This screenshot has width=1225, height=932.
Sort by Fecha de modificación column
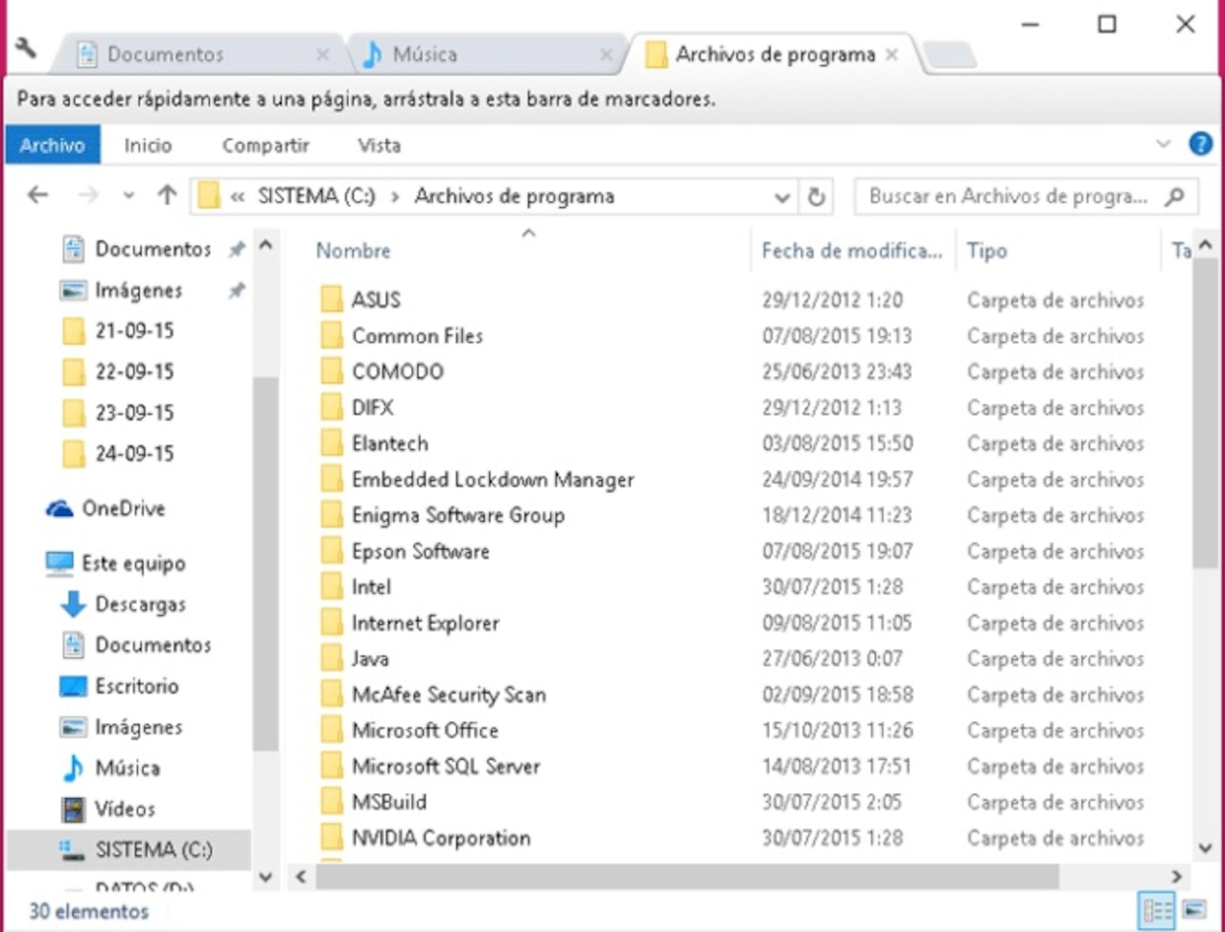click(851, 251)
